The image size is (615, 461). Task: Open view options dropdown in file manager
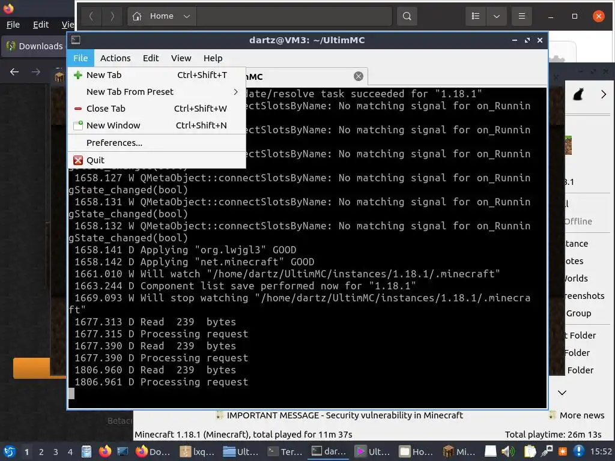tap(497, 16)
